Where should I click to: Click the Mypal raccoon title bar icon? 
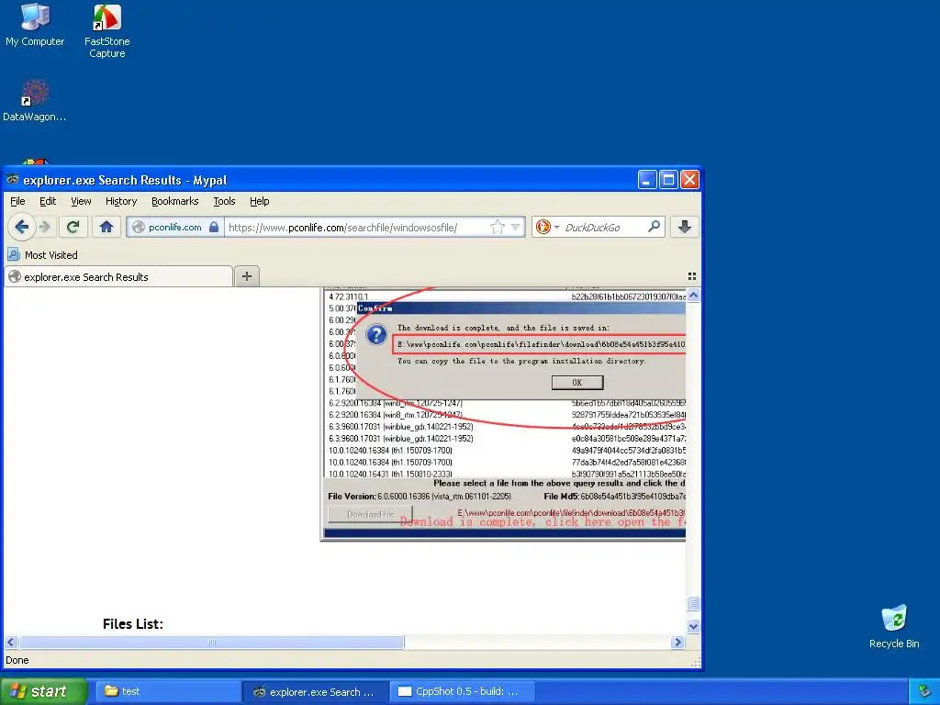pyautogui.click(x=13, y=179)
